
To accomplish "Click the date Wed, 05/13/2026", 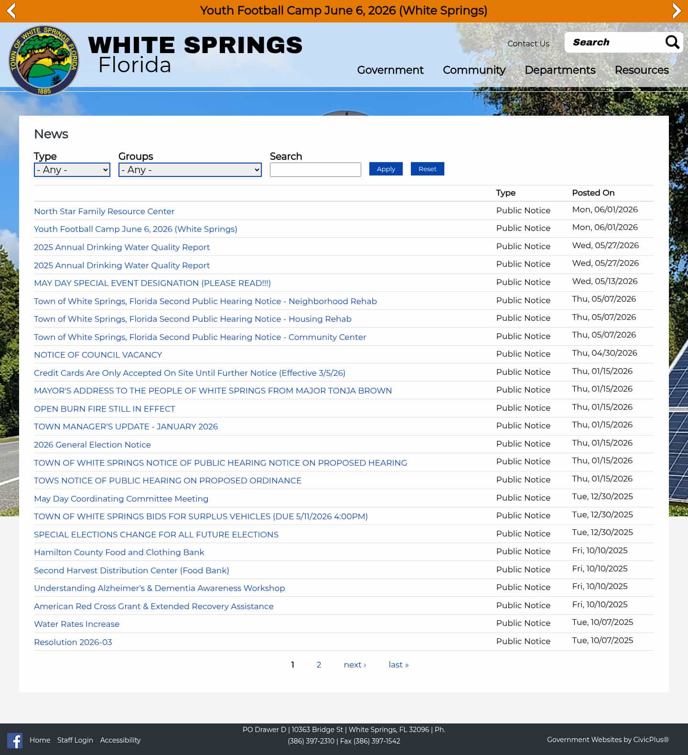I will click(x=604, y=281).
